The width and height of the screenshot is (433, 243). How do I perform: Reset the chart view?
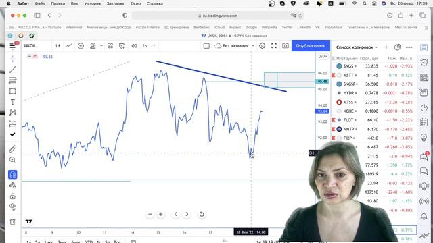point(202,214)
